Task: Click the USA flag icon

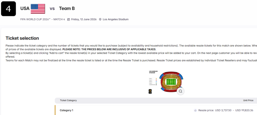Action: (38, 9)
